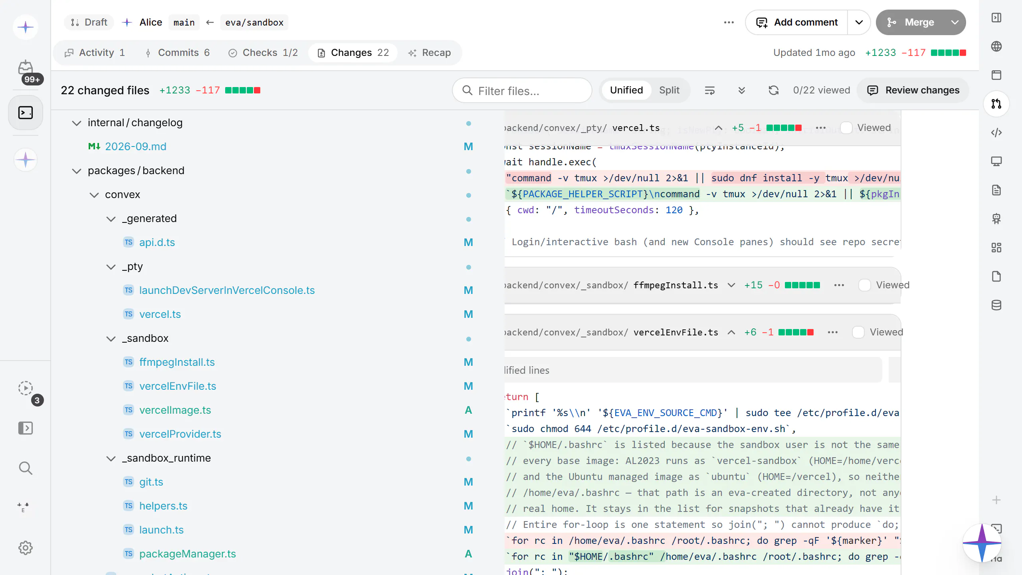Switch diff view to Unified
1022x575 pixels.
(x=626, y=90)
